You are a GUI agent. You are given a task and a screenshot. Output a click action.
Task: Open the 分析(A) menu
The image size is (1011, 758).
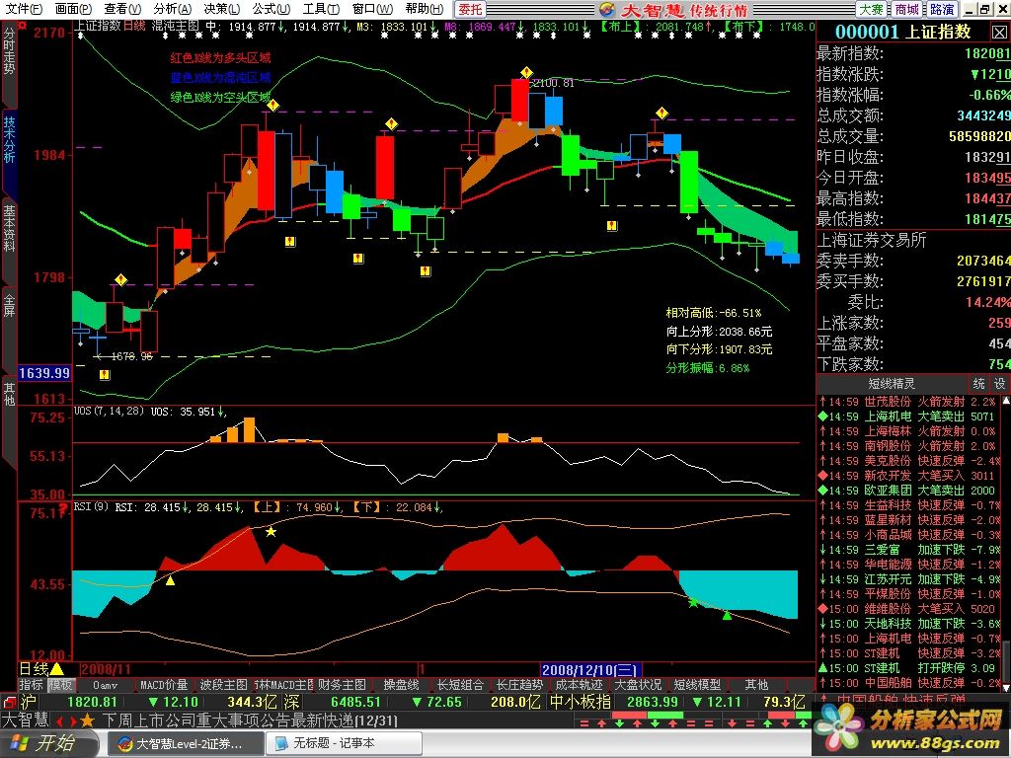click(x=172, y=9)
